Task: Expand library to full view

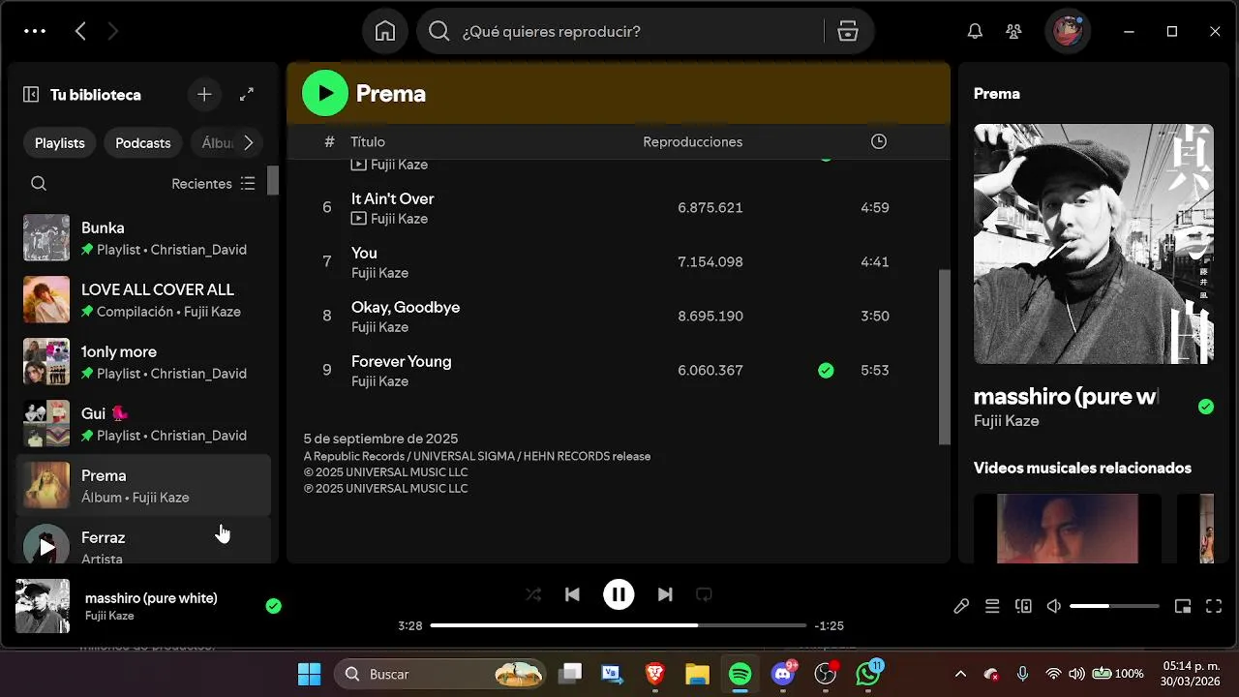Action: point(247,94)
